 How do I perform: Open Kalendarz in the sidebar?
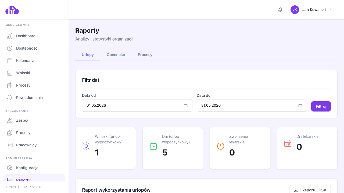coord(34,61)
